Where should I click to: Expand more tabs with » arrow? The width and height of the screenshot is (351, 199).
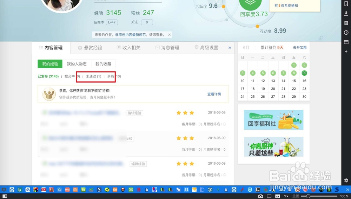230,48
